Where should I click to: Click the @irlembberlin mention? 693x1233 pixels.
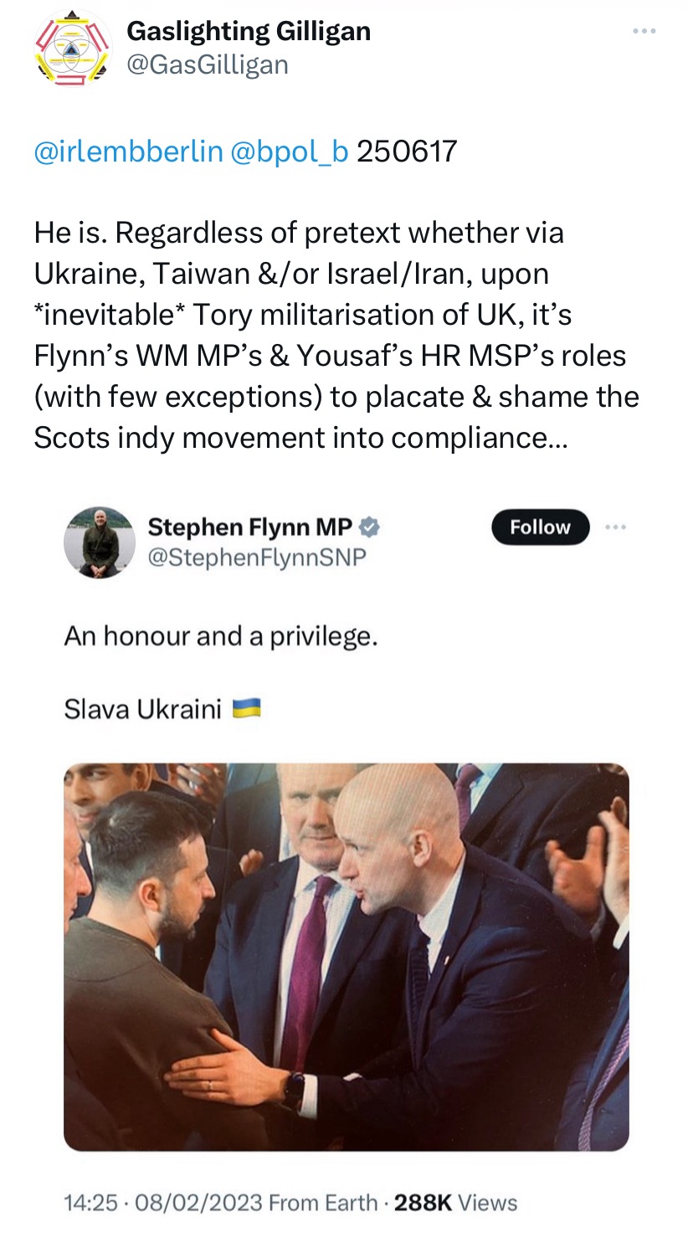point(128,152)
